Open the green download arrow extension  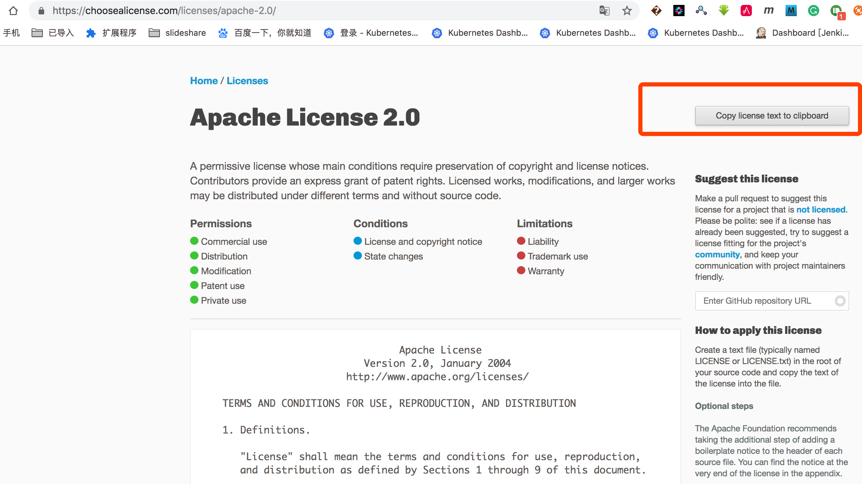(723, 11)
